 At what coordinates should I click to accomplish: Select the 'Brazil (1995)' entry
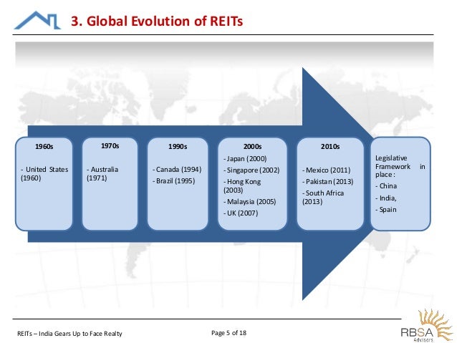coord(174,181)
